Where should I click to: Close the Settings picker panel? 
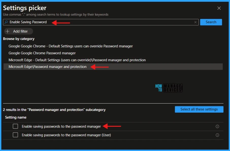pyautogui.click(x=219, y=8)
